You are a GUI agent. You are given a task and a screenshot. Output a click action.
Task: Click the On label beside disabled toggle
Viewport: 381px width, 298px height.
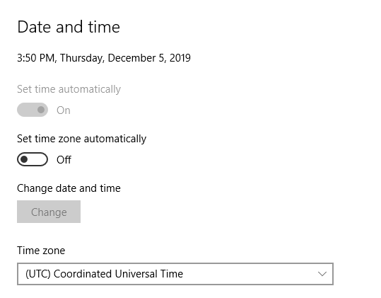point(64,110)
